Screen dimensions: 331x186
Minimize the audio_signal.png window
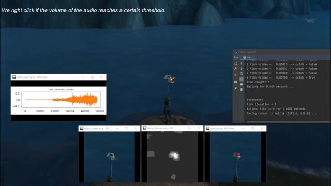[83, 77]
